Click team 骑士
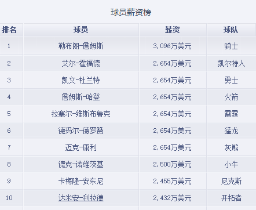256x210 pixels. pyautogui.click(x=231, y=46)
